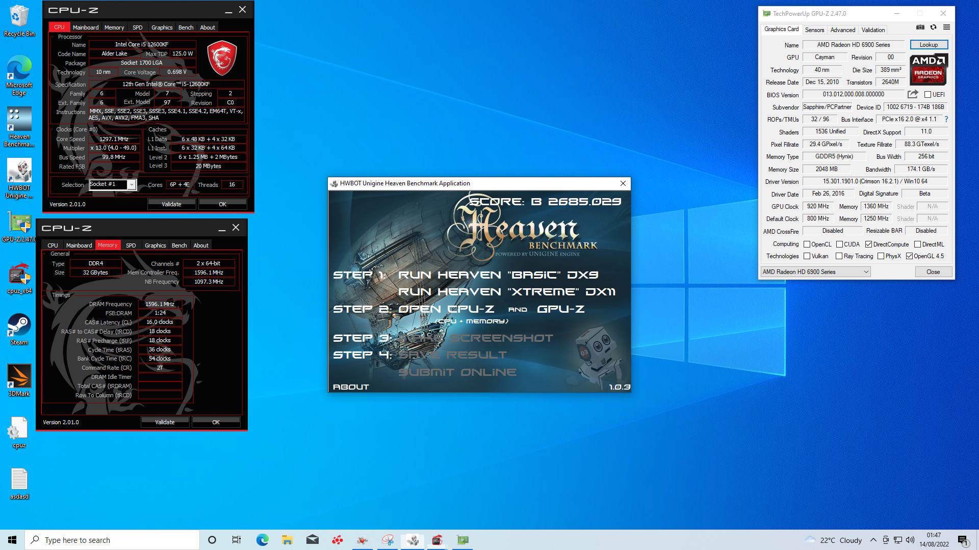Viewport: 979px width, 550px height.
Task: Click MSI dragon shield logo in CPU-Z
Action: [222, 58]
